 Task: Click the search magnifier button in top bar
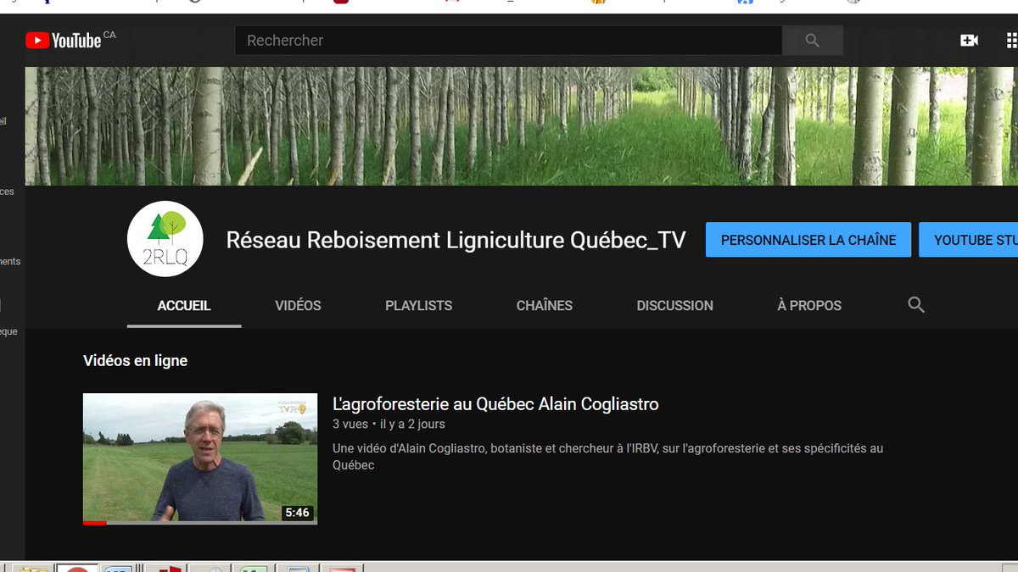[813, 40]
